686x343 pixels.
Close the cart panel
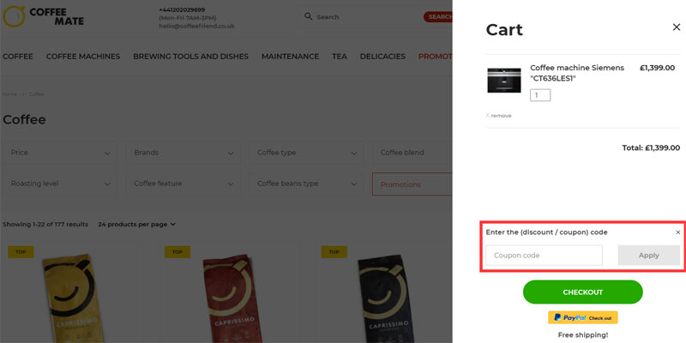tap(676, 27)
